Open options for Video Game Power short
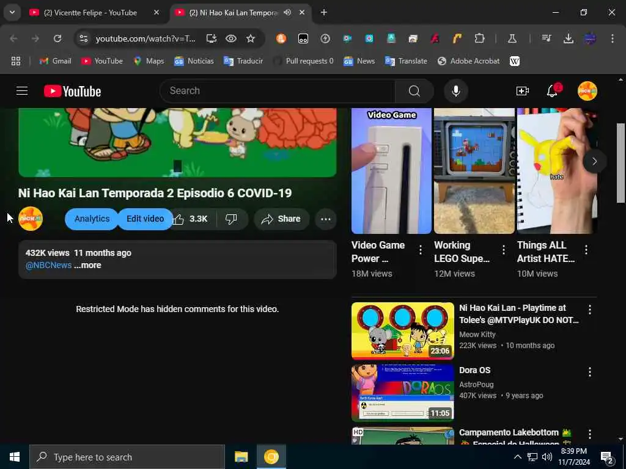The image size is (626, 469). click(421, 250)
